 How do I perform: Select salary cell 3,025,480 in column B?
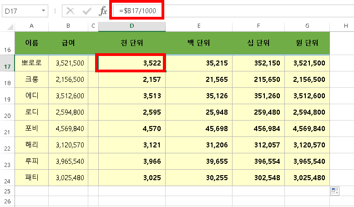(x=68, y=177)
